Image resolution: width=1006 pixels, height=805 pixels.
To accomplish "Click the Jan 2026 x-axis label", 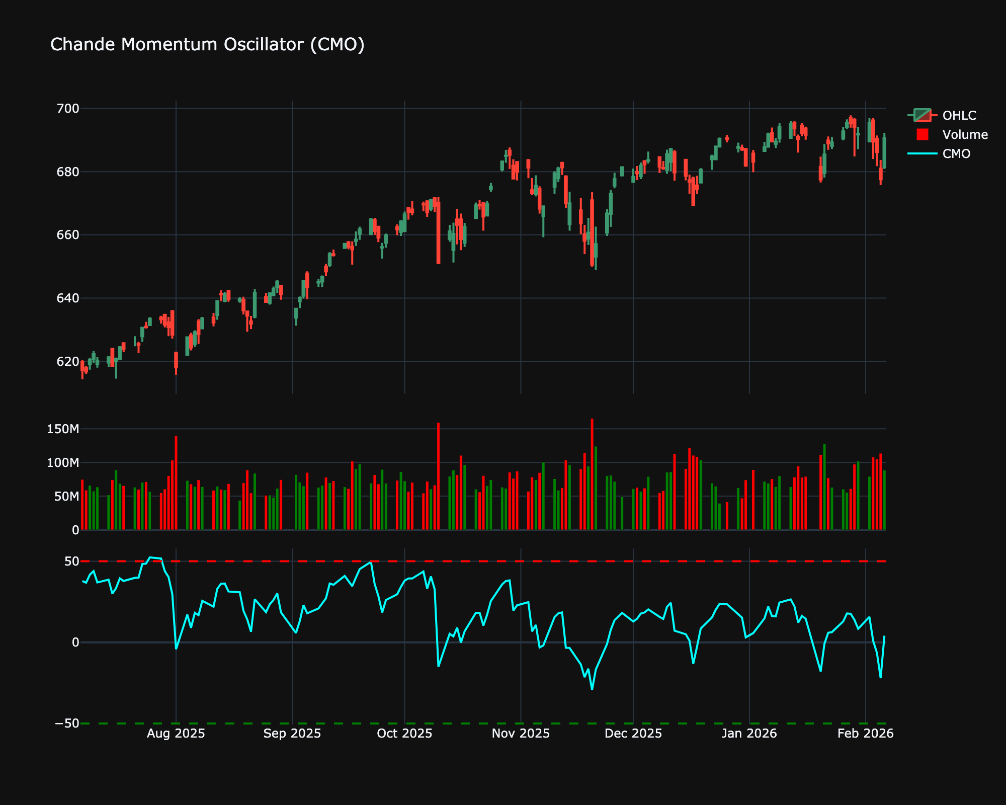I will pos(749,734).
